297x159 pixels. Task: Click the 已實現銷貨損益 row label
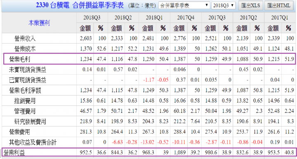click(x=28, y=80)
